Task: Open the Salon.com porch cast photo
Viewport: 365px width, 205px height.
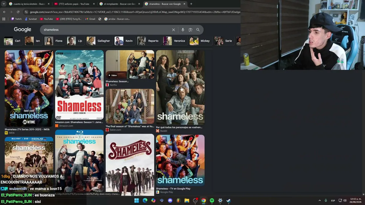Action: pyautogui.click(x=130, y=106)
